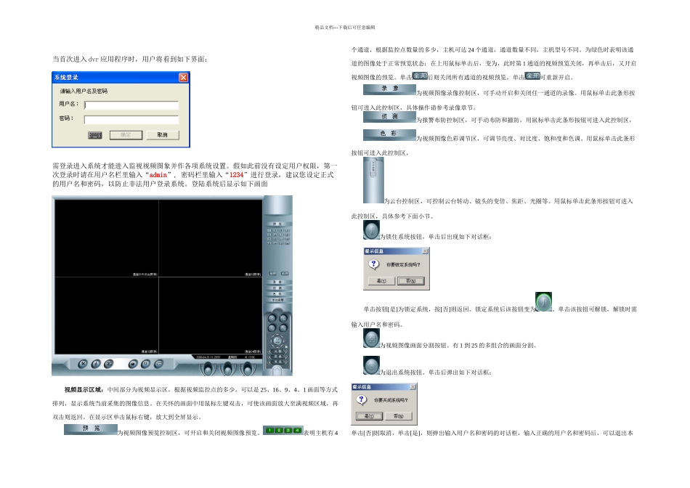690x488 pixels.
Task: Close the 系统登录 dialog with red X
Action: pos(184,78)
